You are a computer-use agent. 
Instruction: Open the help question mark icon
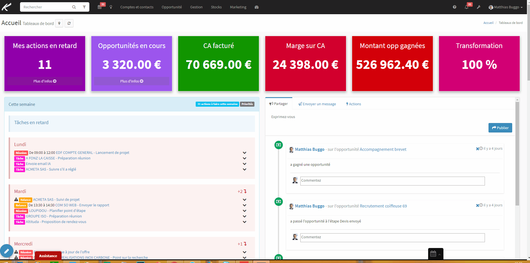click(455, 7)
